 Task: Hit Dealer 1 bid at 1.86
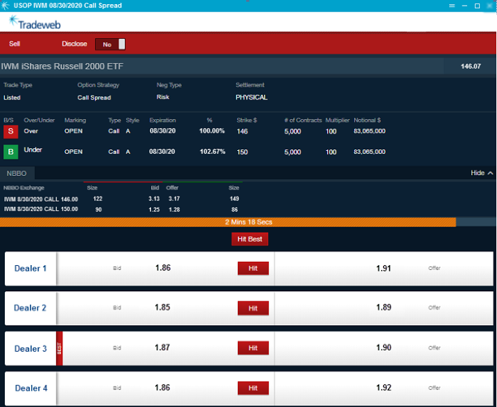coord(252,269)
